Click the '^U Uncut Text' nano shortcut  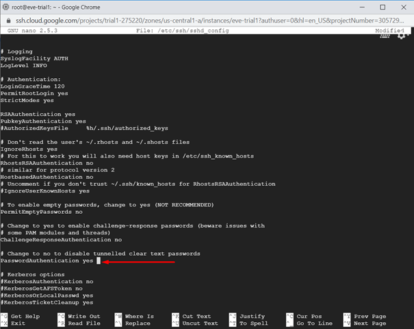point(195,324)
